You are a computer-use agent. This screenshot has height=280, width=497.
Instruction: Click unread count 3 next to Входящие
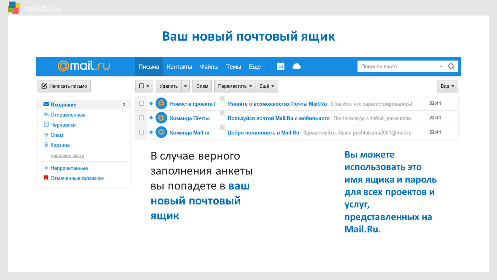pyautogui.click(x=124, y=104)
